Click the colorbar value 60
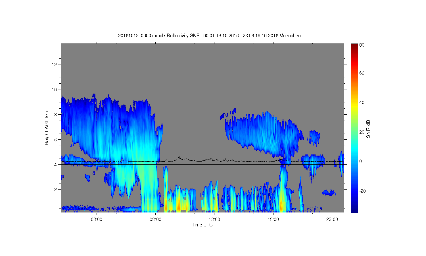The width and height of the screenshot is (426, 256). coord(362,73)
